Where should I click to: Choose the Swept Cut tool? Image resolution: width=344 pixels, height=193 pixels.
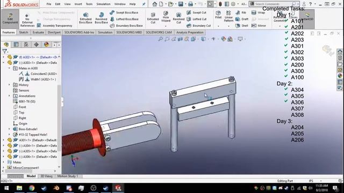(x=197, y=12)
